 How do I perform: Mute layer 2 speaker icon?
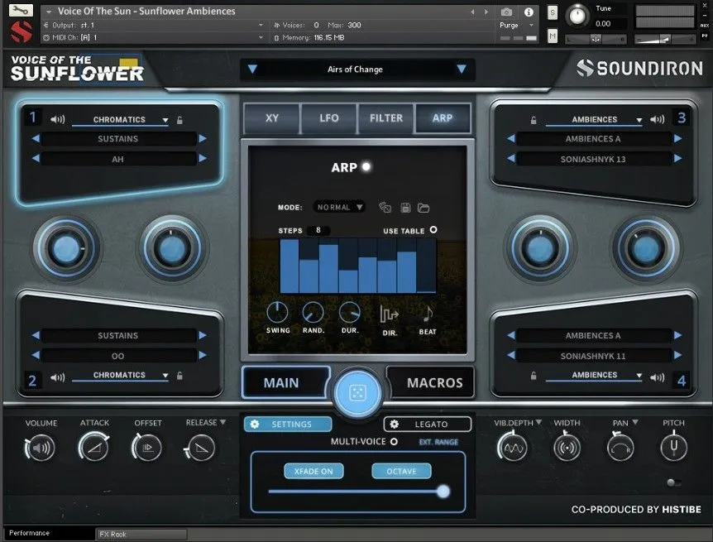[x=58, y=377]
